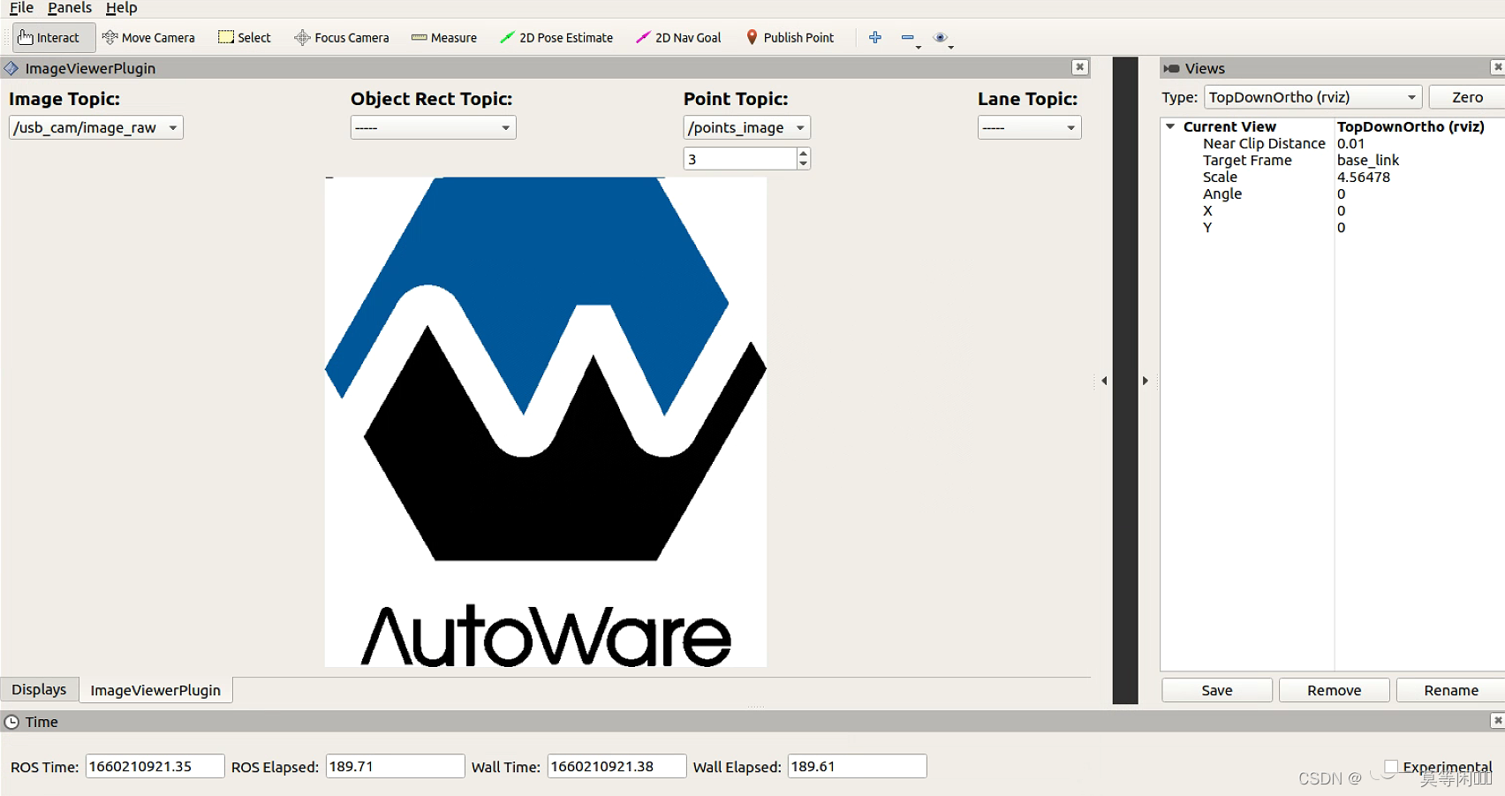Collapse panel using left splitter arrow
The width and height of the screenshot is (1505, 796).
click(1104, 381)
